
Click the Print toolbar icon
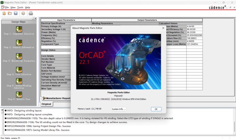pyautogui.click(x=31, y=13)
